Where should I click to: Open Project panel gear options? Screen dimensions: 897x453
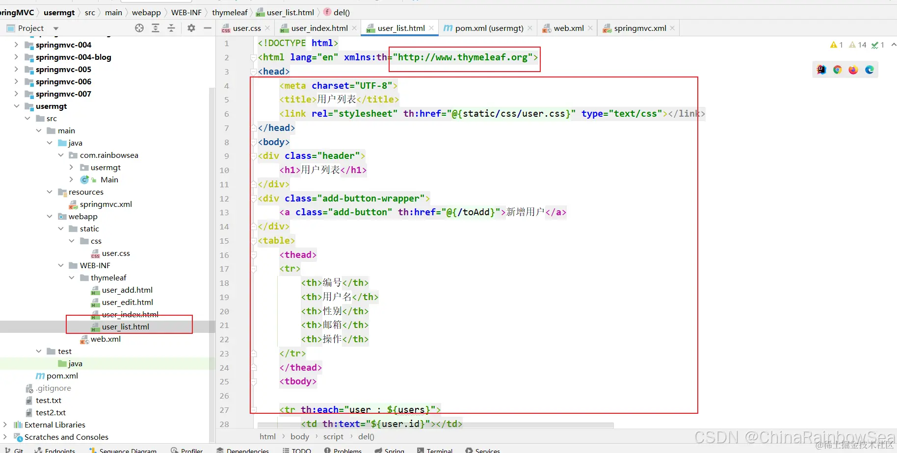[191, 28]
